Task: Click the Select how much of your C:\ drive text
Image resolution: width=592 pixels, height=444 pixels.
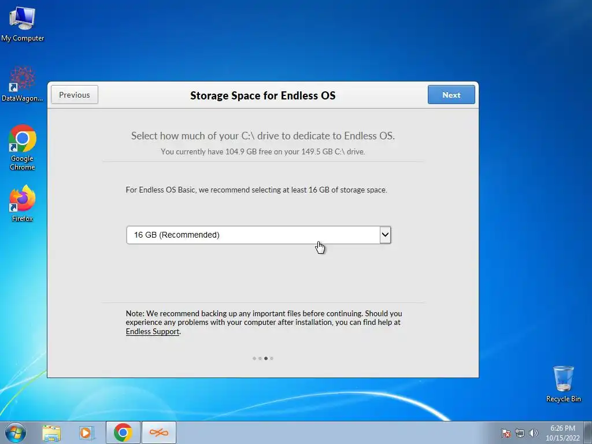Action: [x=263, y=136]
